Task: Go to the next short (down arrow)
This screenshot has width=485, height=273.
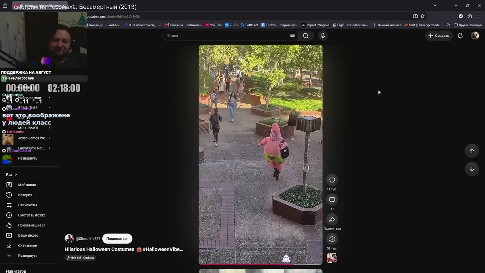Action: [x=472, y=169]
